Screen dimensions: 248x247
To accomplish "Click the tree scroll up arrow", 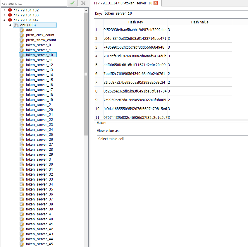I will (x=86, y=10).
